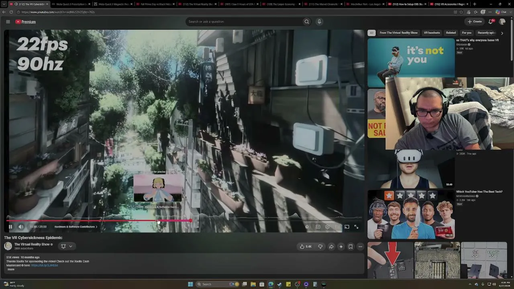Click the search magnifier button

click(307, 22)
